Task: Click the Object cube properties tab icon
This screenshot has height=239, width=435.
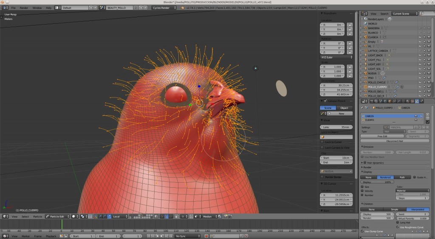Action: (390, 101)
